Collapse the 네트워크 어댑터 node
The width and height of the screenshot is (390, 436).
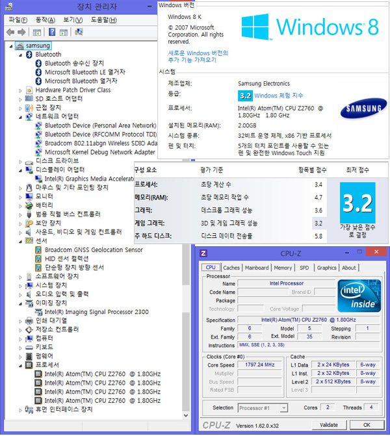pyautogui.click(x=20, y=118)
